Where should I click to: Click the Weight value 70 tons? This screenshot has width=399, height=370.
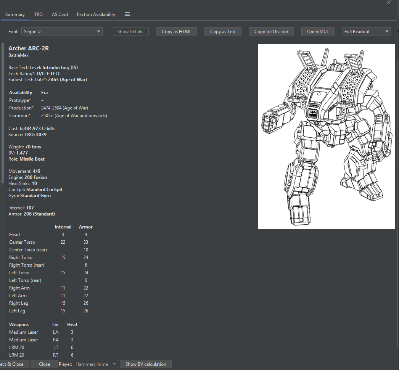pyautogui.click(x=33, y=147)
